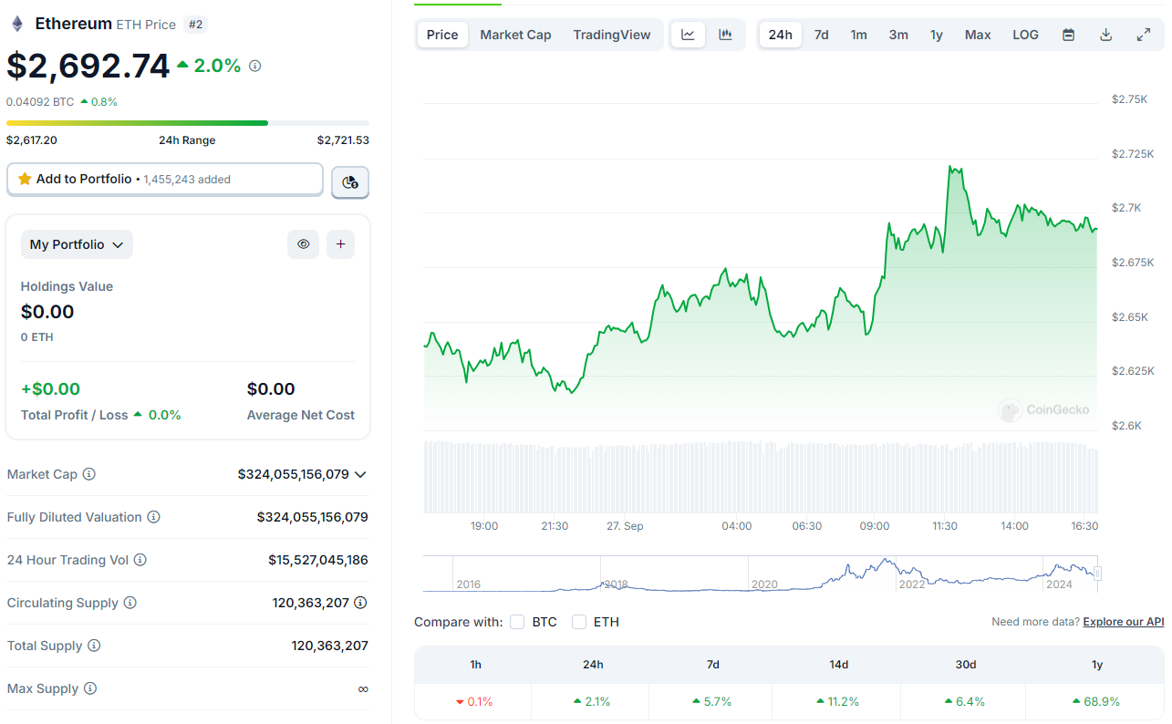1172x724 pixels.
Task: Click the star Add to Portfolio button
Action: tap(165, 180)
